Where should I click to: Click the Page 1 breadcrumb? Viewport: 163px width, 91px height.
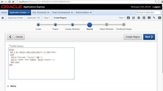pyautogui.click(x=47, y=18)
